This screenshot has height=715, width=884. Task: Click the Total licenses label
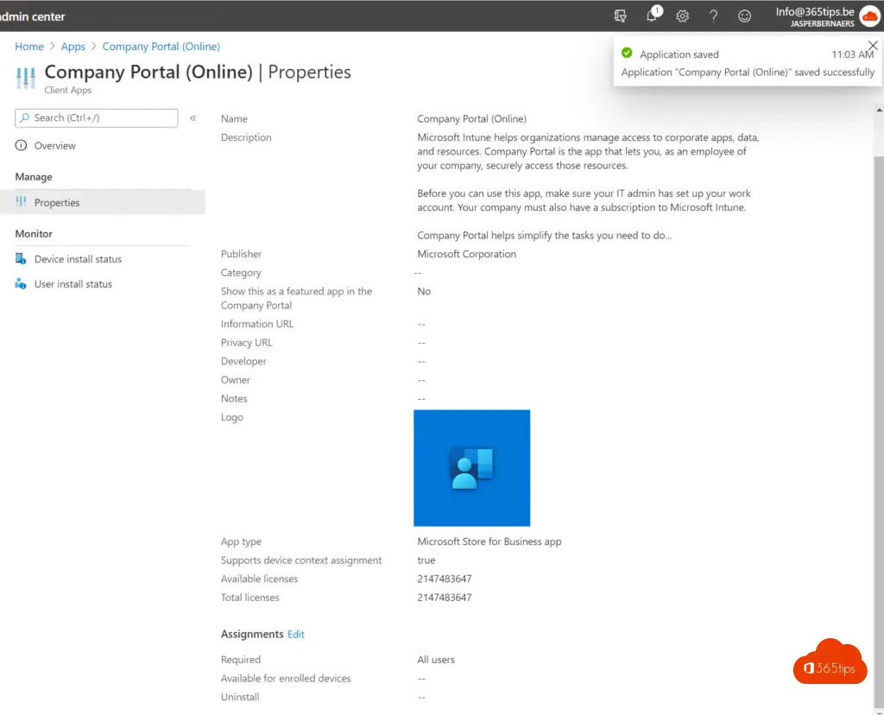(x=249, y=598)
